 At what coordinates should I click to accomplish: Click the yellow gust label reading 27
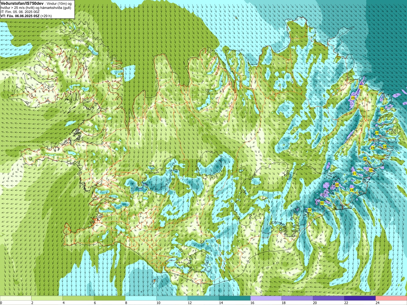click(x=355, y=173)
